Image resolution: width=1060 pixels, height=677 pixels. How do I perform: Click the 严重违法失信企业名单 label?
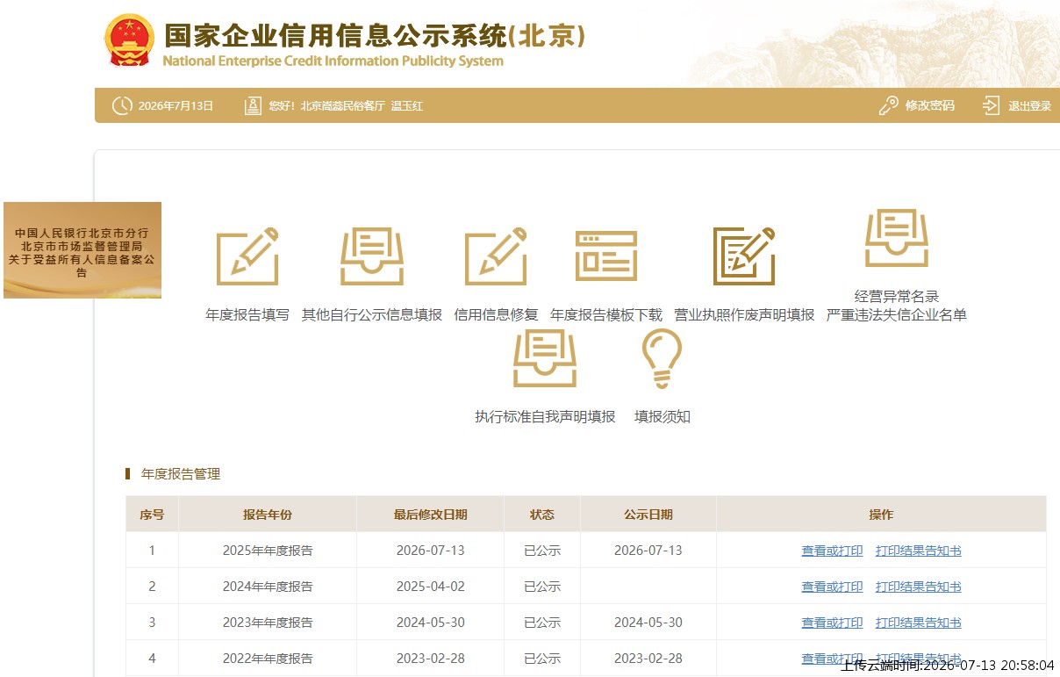click(x=897, y=314)
